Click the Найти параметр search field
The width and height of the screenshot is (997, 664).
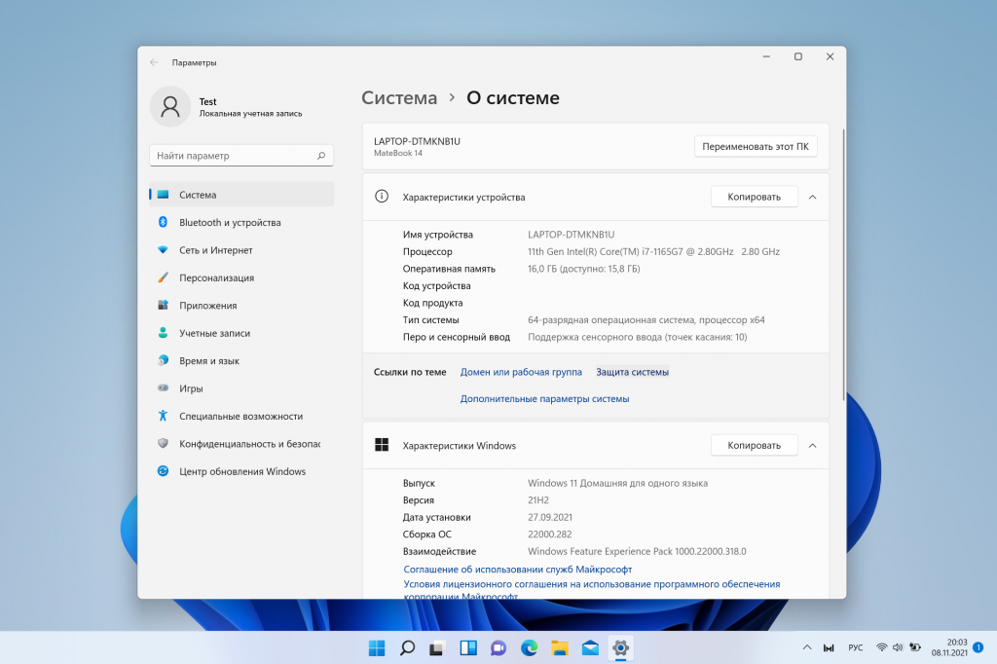tap(234, 156)
